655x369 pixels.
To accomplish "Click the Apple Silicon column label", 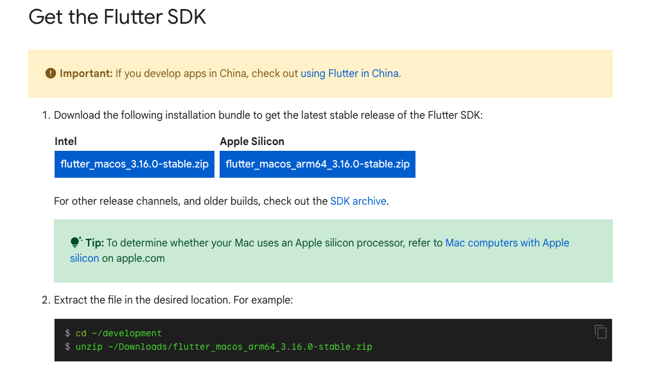I will (252, 142).
